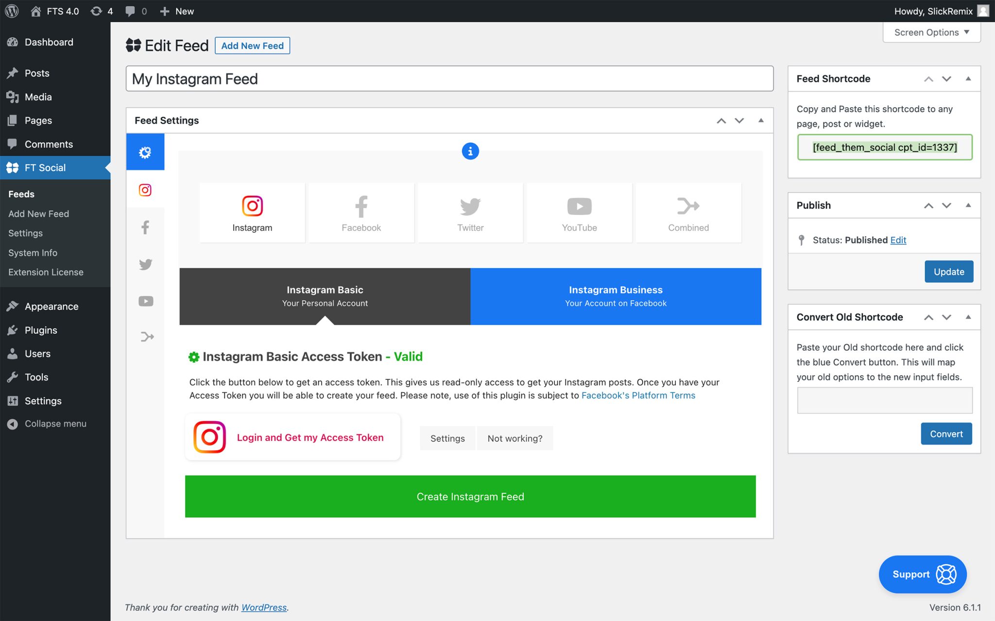
Task: Open Comments in admin menu
Action: [55, 144]
